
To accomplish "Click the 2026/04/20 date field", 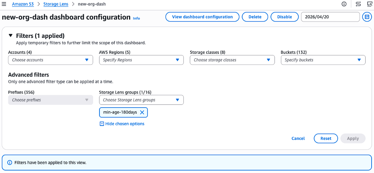I will 330,17.
